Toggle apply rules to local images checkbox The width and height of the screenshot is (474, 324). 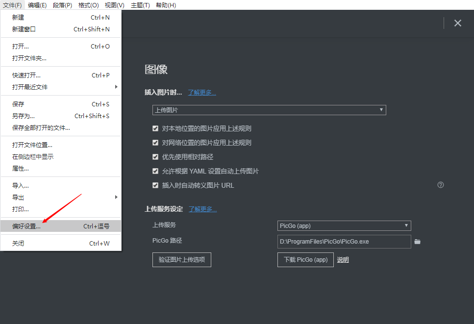[155, 128]
